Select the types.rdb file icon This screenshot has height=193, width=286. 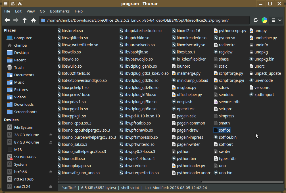coord(216,159)
